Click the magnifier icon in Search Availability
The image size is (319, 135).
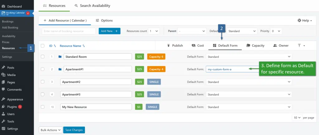click(76, 6)
